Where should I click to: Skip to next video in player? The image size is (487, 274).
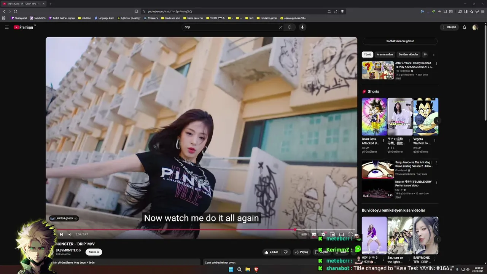click(61, 234)
